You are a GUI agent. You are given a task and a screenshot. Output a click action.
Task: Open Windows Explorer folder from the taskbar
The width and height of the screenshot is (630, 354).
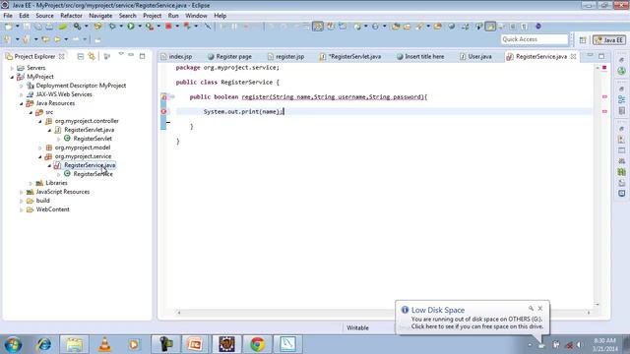(x=75, y=344)
